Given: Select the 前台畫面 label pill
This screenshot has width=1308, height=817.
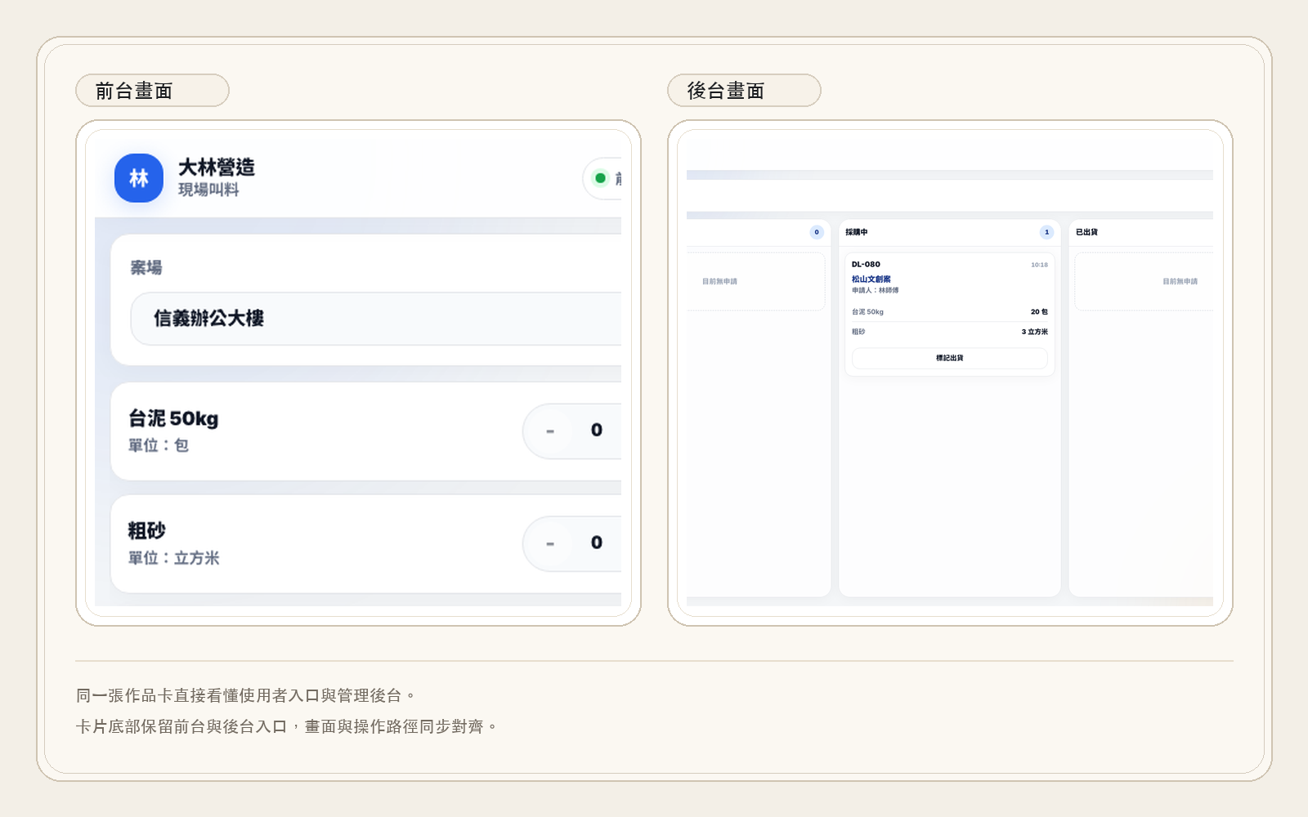Looking at the screenshot, I should click(152, 91).
